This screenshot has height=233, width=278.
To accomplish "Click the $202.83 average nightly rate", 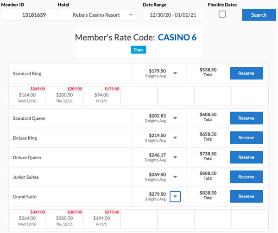I will click(157, 116).
